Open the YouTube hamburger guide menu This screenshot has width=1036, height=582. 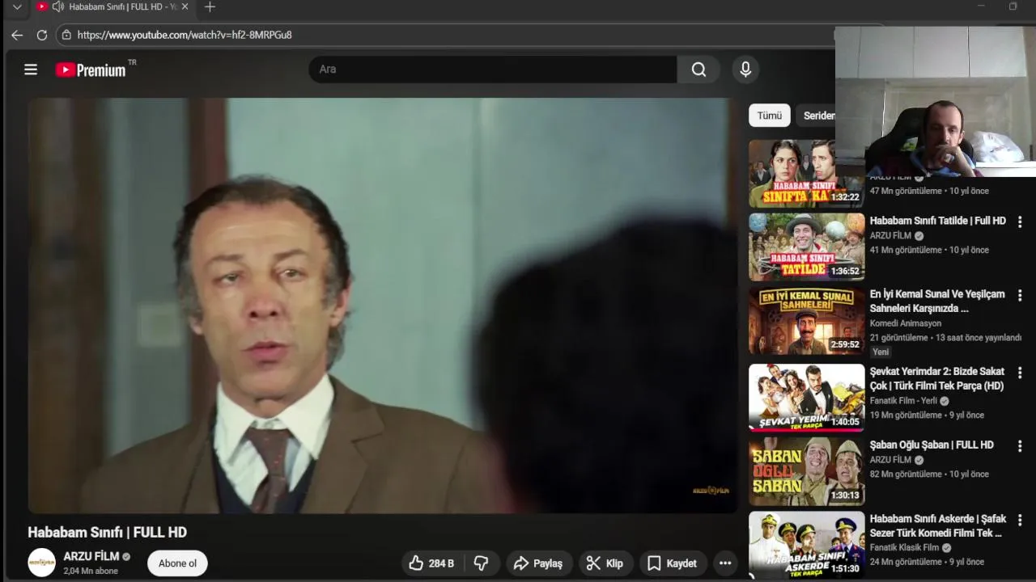tap(31, 70)
